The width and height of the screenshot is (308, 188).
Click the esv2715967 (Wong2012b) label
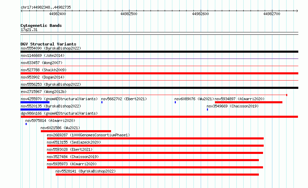click(44, 92)
